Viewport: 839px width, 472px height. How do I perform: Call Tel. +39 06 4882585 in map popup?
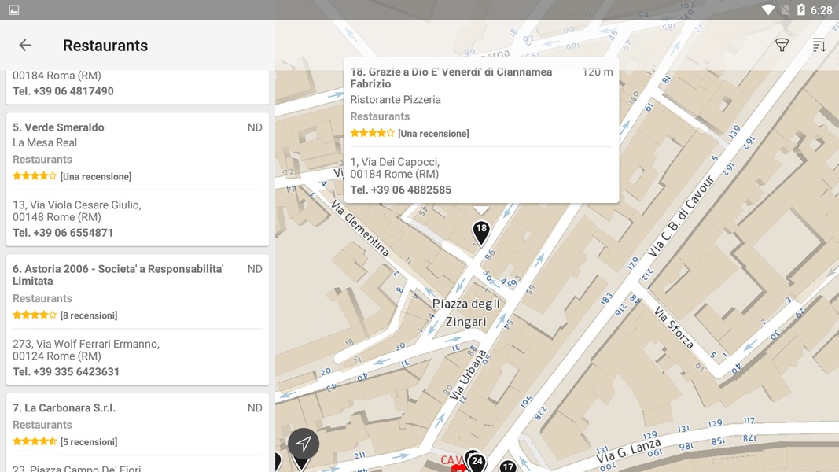(401, 190)
